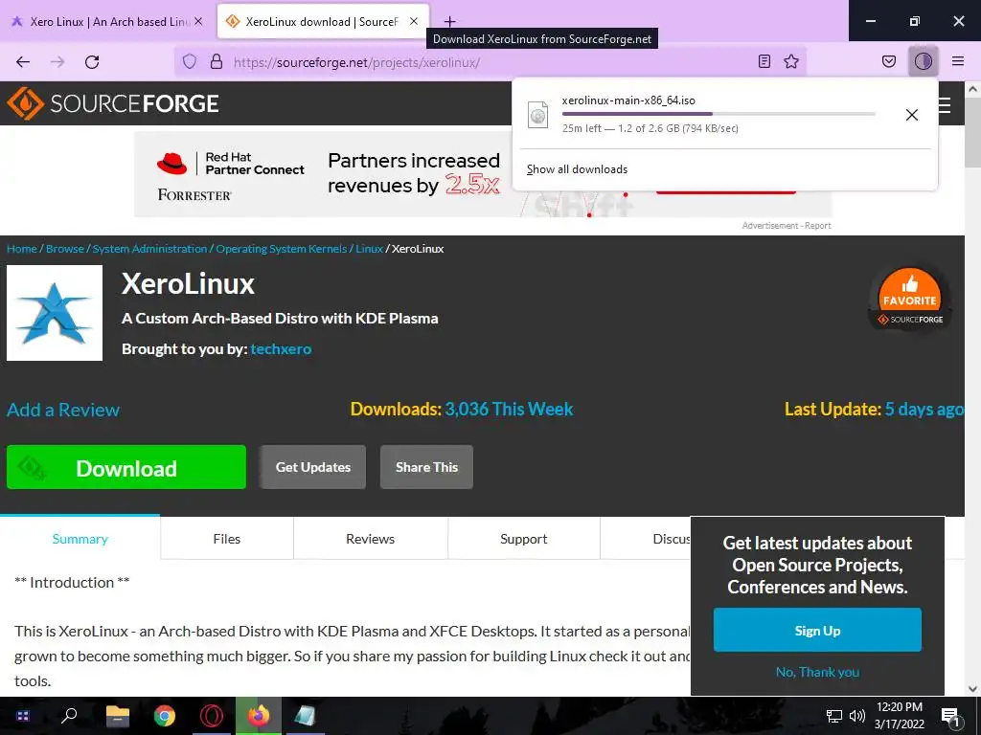Open the notepad-like app in taskbar

point(306,716)
